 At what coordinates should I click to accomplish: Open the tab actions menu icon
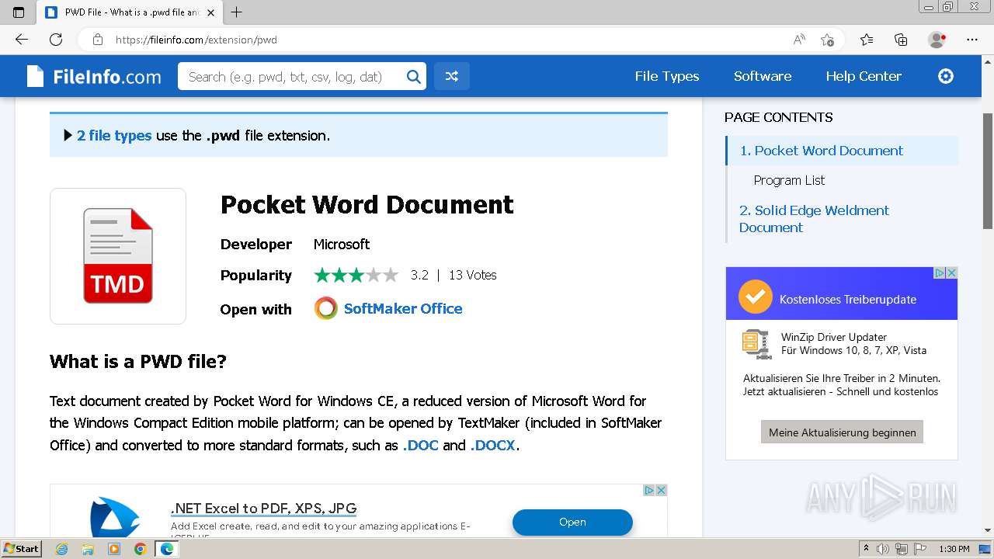click(19, 12)
